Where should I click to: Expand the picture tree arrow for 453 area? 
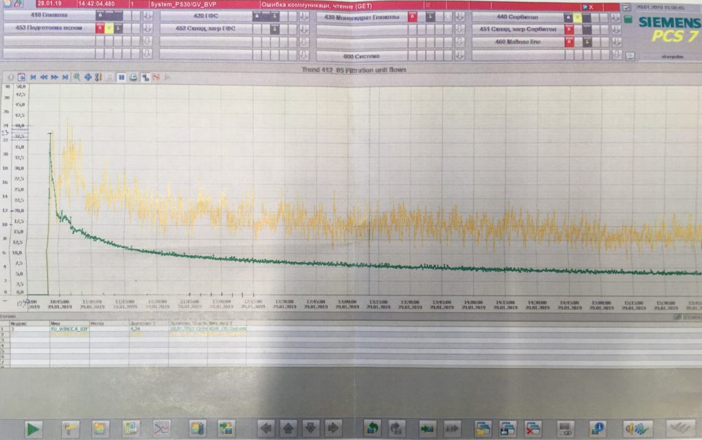(147, 28)
